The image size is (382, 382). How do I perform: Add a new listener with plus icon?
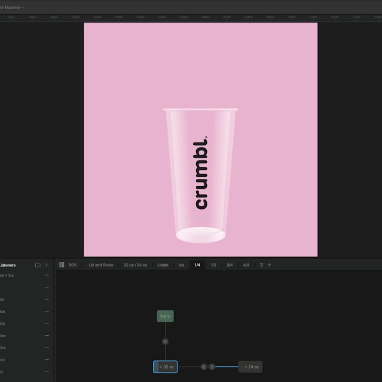point(47,265)
